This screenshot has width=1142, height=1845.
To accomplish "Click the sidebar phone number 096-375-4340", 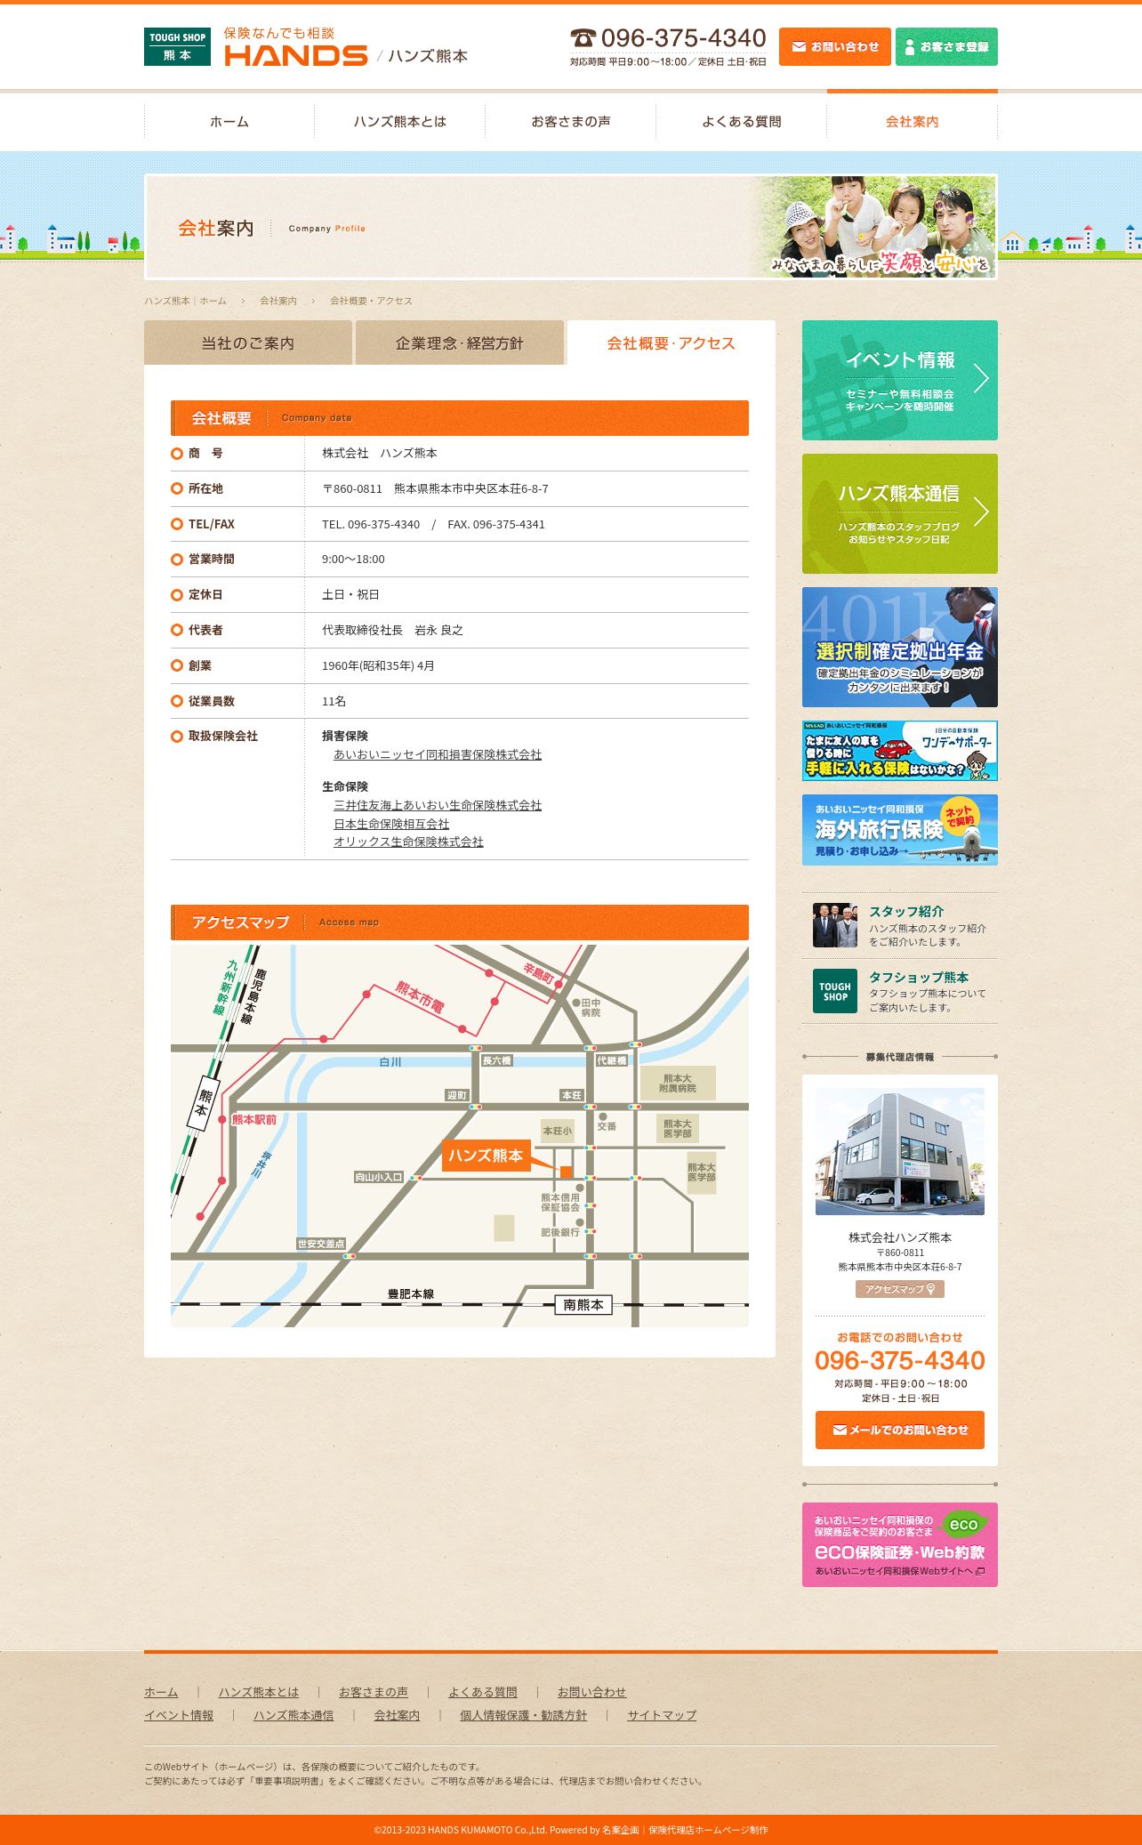I will [x=900, y=1360].
